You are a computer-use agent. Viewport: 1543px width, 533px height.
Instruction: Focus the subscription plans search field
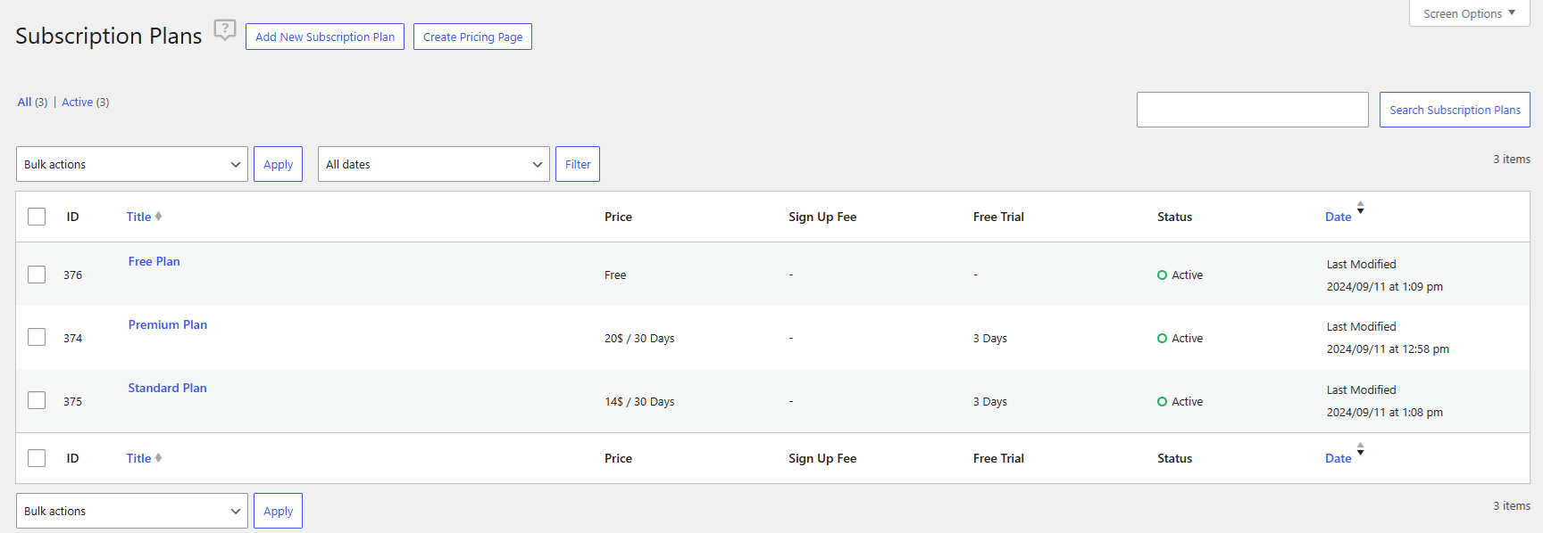[x=1252, y=110]
